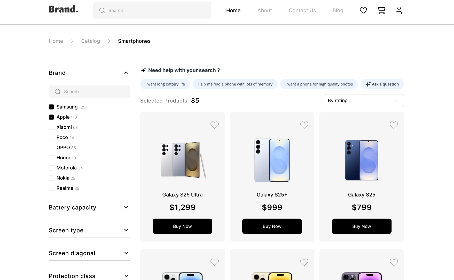Screen dimensions: 454x280
Task: Add Galaxy S25+ to wishlist heart
Action: point(304,125)
